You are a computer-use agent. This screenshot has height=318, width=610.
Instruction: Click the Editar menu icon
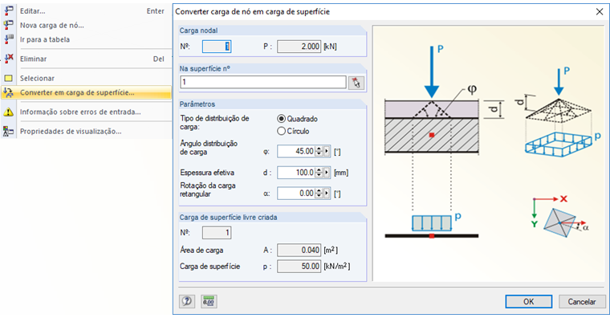[9, 11]
